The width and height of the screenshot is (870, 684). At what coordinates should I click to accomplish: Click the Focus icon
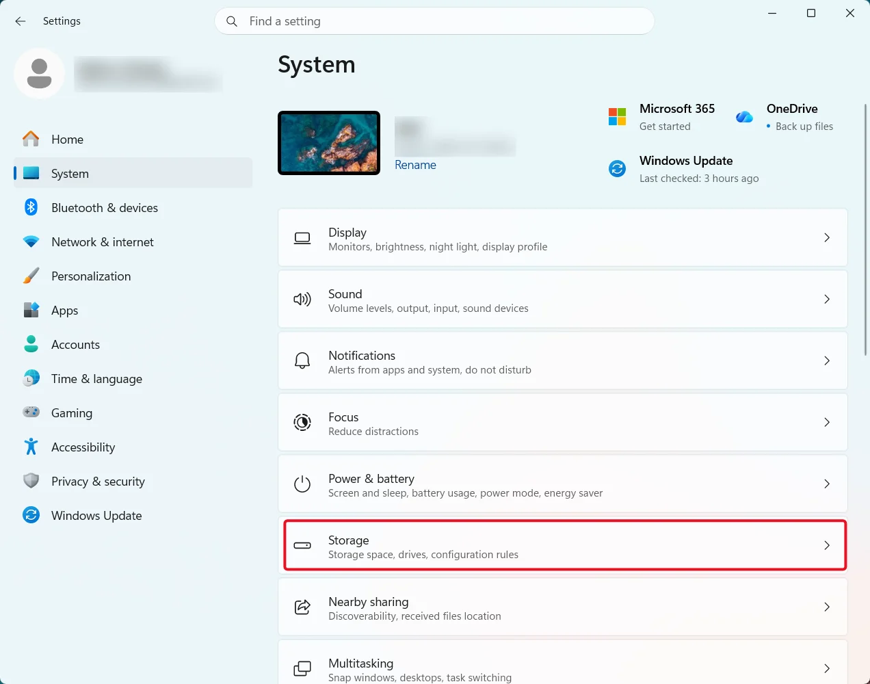click(302, 423)
